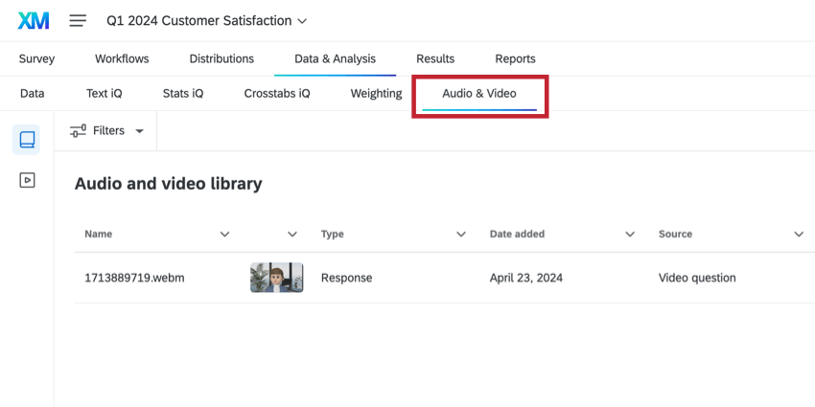The height and width of the screenshot is (407, 815).
Task: Select the Crosstabs iQ subtab
Action: 277,93
